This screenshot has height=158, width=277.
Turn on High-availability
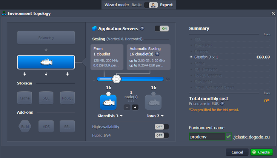pos(162,127)
